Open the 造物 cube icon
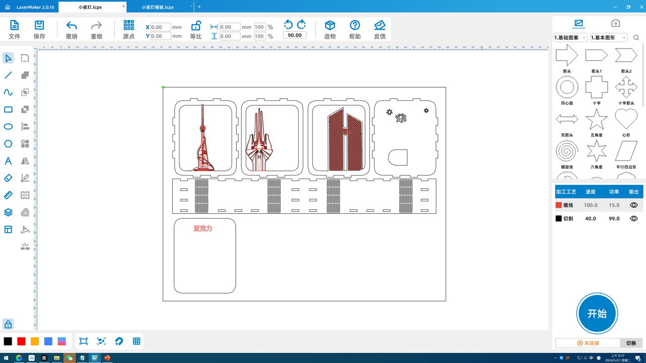 [x=330, y=29]
